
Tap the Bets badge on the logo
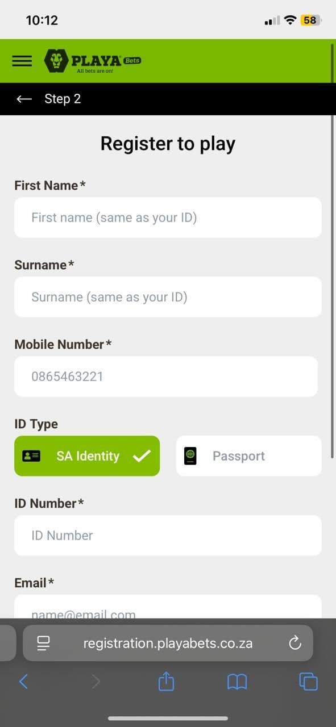click(132, 60)
